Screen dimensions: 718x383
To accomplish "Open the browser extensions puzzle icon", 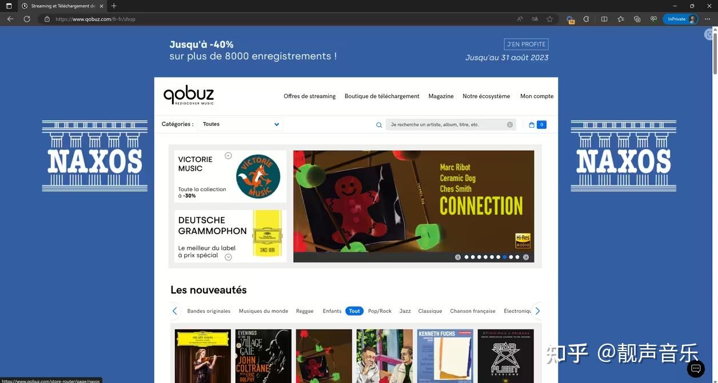I will [586, 19].
